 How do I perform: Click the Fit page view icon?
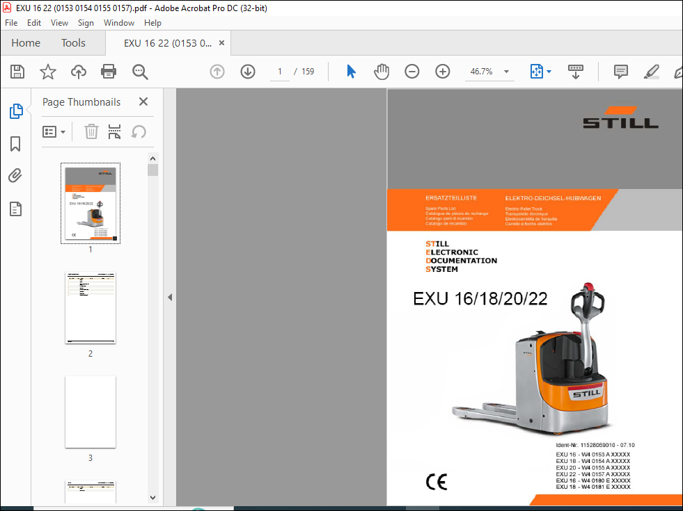coord(536,72)
